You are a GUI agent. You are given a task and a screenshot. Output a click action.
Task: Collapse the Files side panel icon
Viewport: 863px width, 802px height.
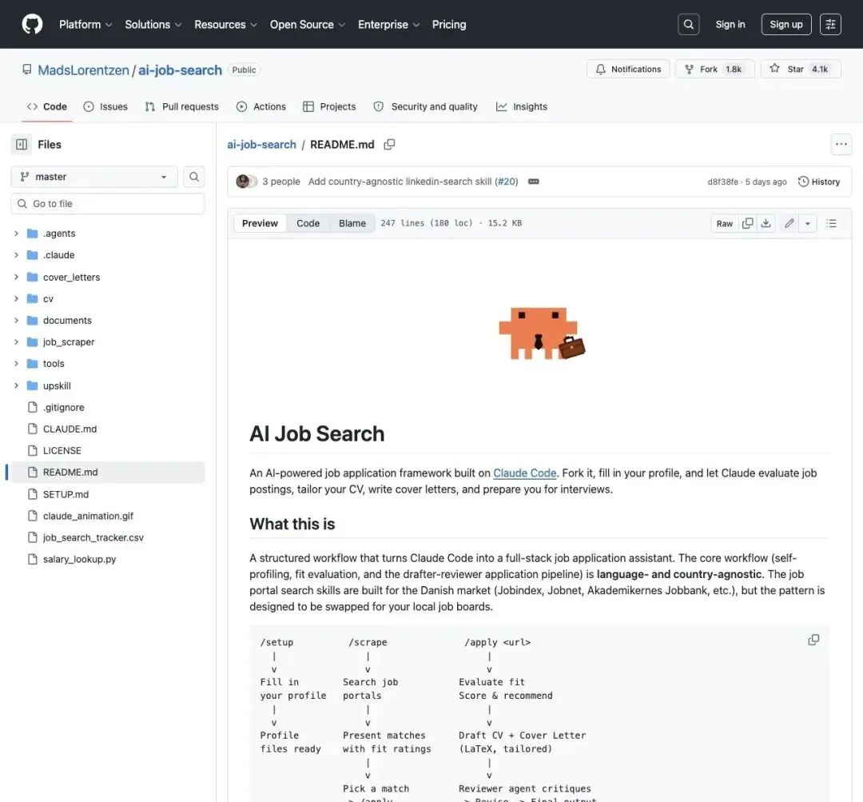(22, 144)
